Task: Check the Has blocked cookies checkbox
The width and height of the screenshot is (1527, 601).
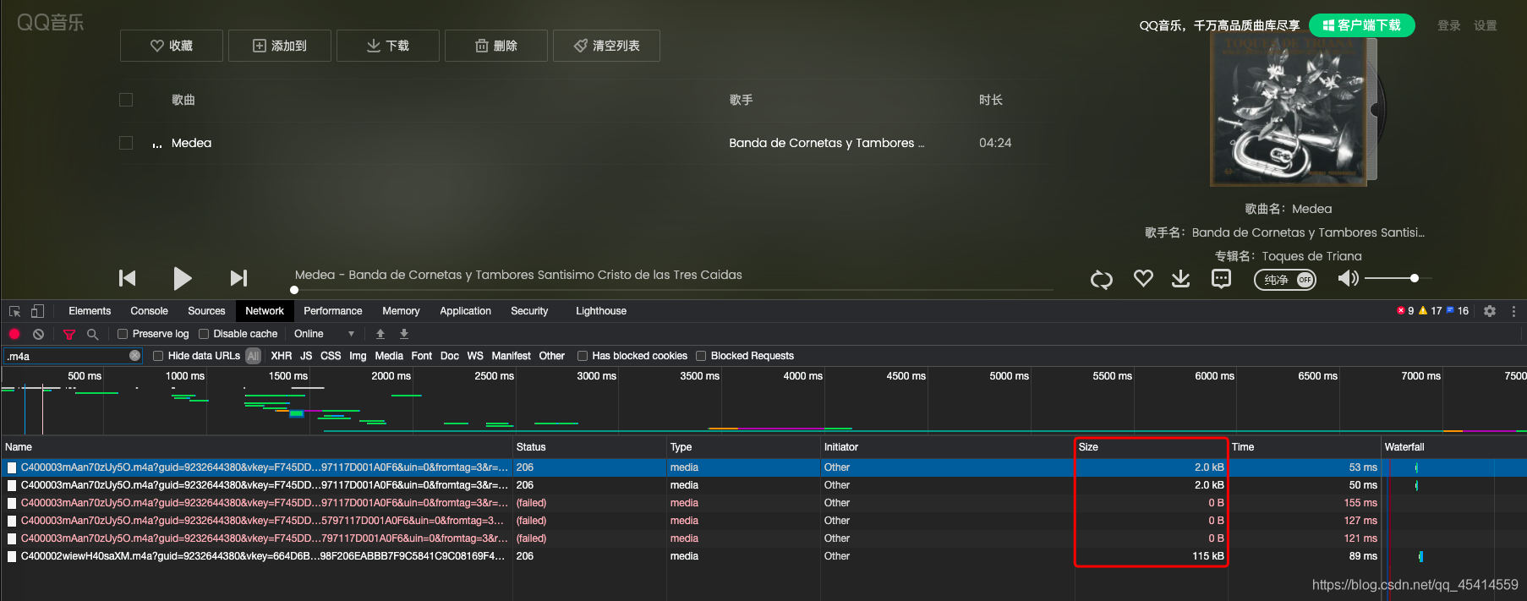Action: [x=583, y=356]
